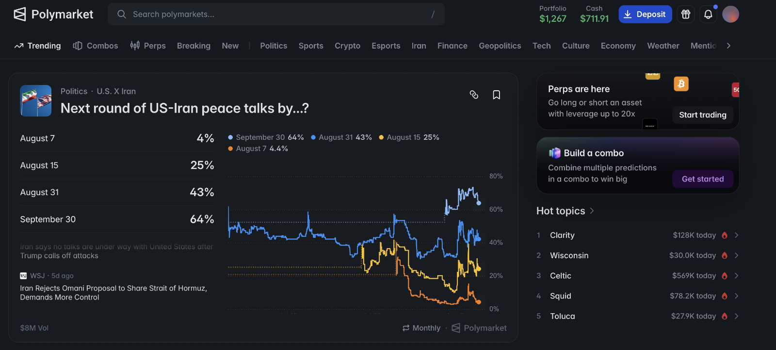Viewport: 776px width, 350px height.
Task: Expand Hot topics with its chevron
Action: click(592, 211)
